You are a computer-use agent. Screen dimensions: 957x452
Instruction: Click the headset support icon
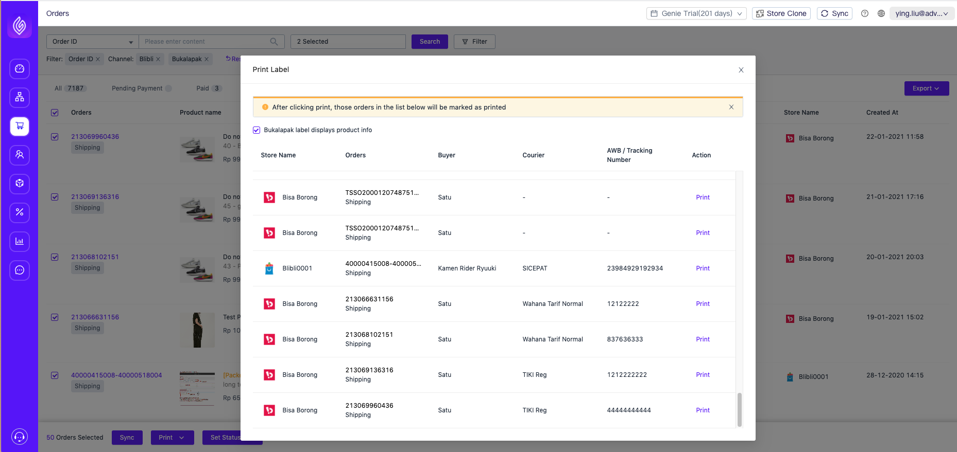20,437
